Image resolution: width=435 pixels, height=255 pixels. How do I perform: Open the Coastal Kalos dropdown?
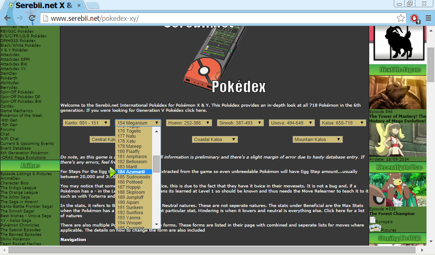coord(215,139)
